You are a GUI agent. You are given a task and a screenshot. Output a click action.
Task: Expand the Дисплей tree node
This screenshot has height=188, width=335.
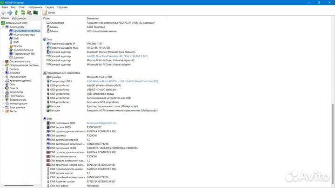click(3, 73)
